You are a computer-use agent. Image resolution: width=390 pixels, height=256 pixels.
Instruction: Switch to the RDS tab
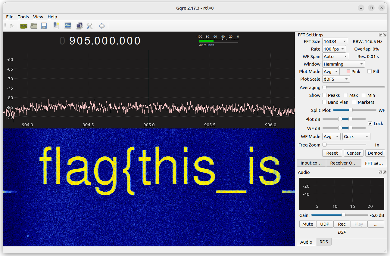click(x=323, y=242)
